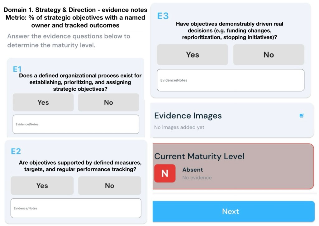Click the Absent maturity status text
Screen dimensions: 319x226
[x=193, y=170]
